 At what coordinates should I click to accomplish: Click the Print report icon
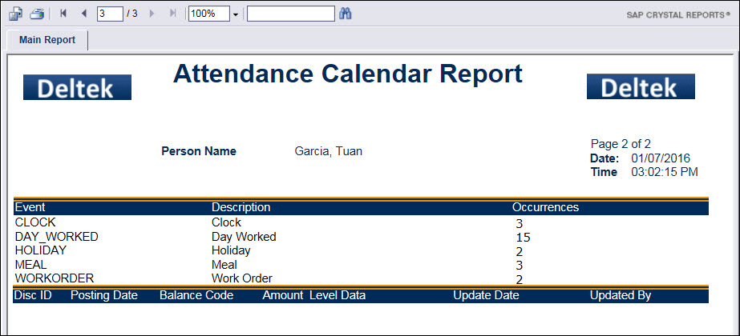point(37,14)
